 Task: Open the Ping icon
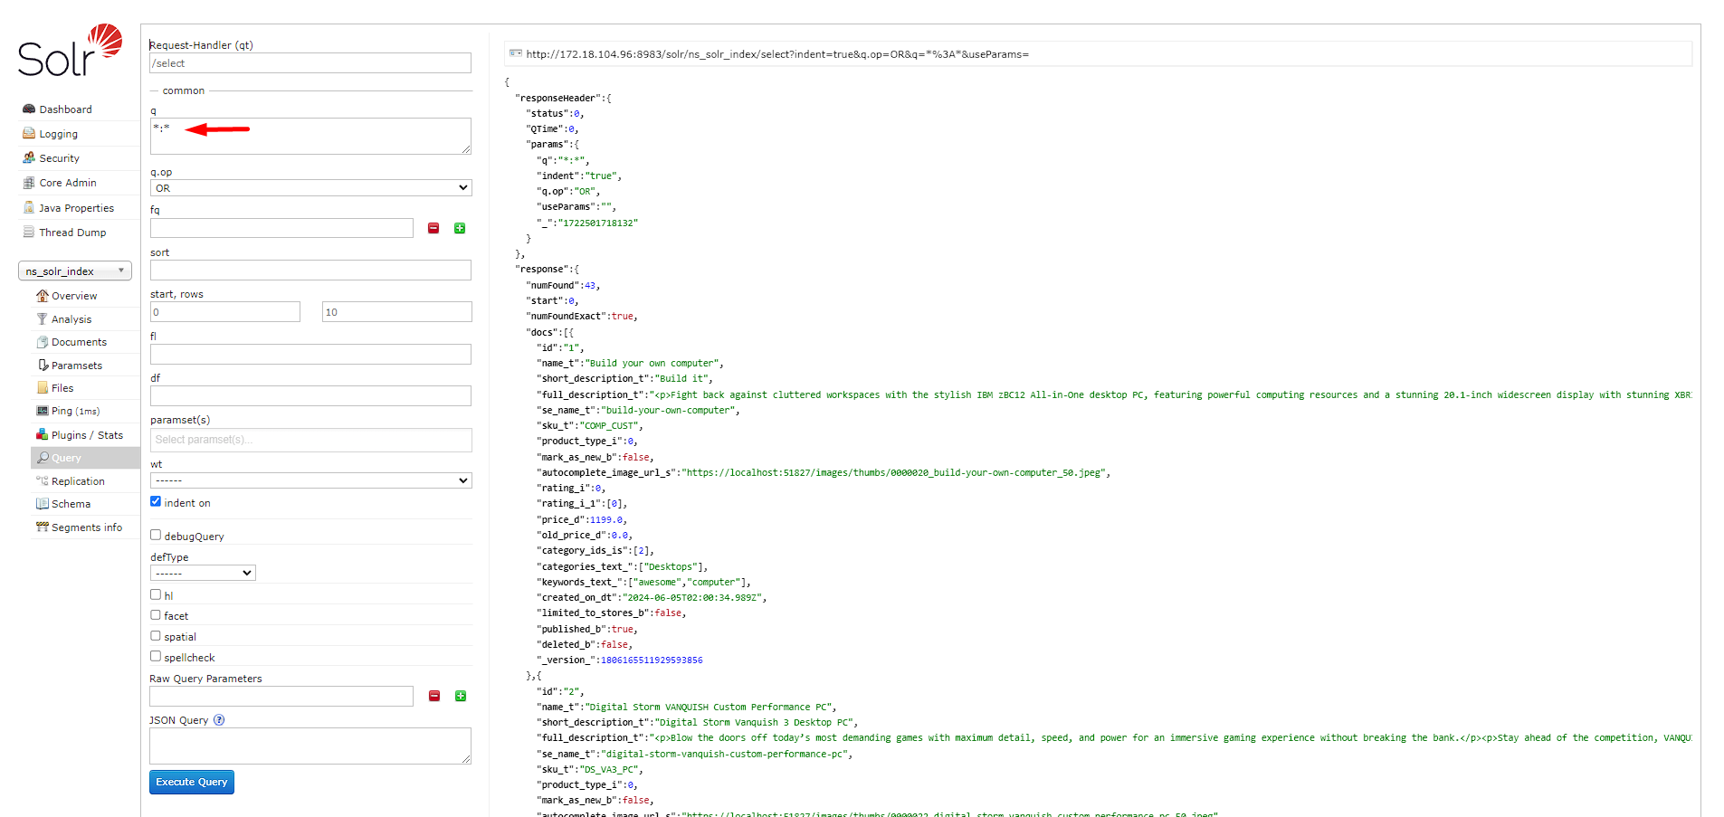42,411
